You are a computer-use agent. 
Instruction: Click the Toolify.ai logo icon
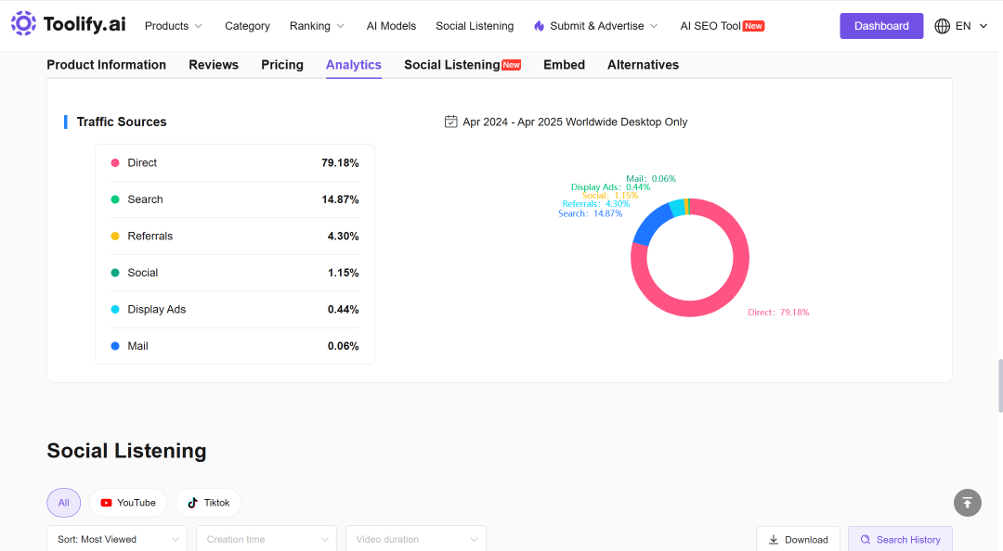point(23,23)
